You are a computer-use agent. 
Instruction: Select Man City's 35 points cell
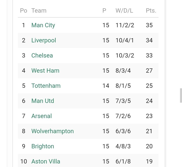149,25
